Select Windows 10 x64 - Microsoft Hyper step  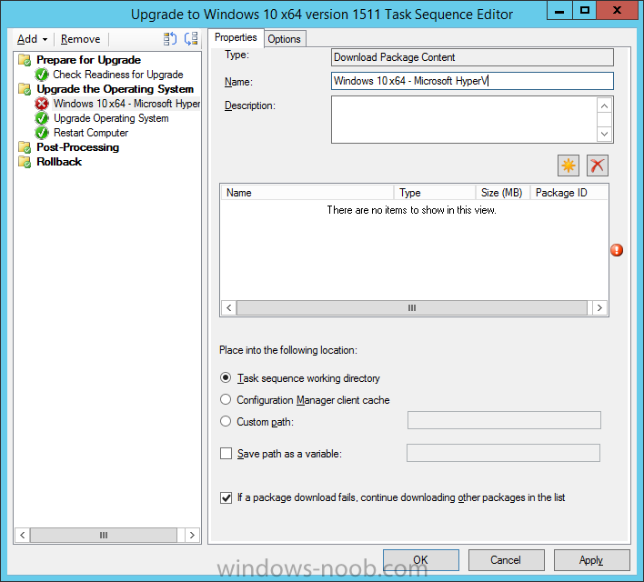[126, 104]
